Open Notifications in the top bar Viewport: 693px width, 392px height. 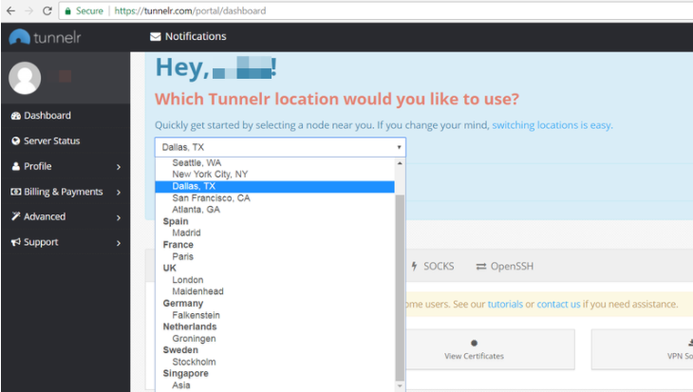point(188,37)
